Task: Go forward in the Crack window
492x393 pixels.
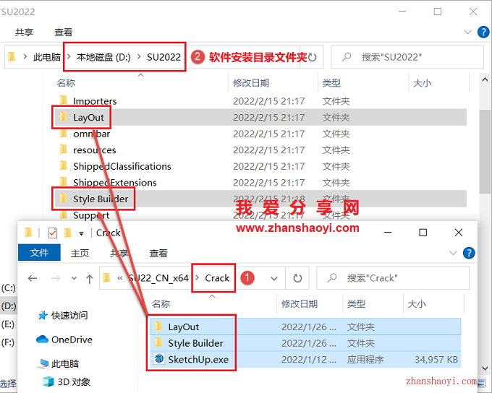Action: pyautogui.click(x=56, y=278)
